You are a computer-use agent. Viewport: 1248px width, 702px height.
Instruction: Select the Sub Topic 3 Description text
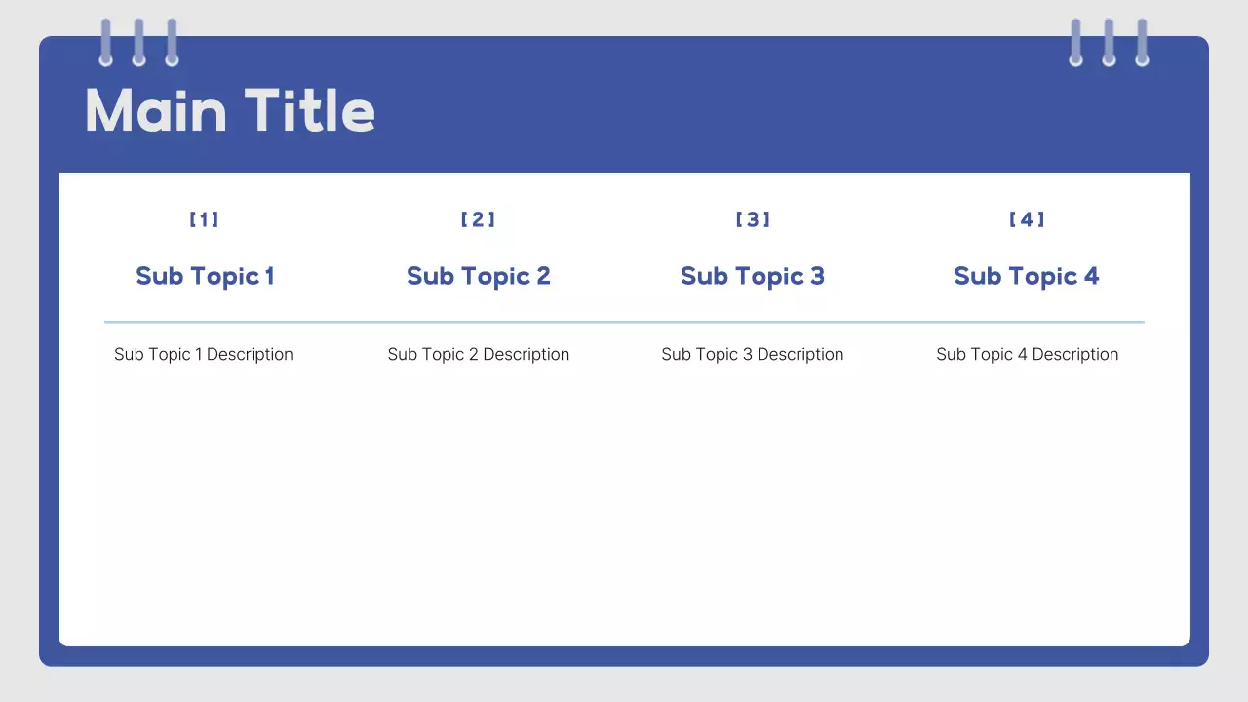(x=753, y=354)
